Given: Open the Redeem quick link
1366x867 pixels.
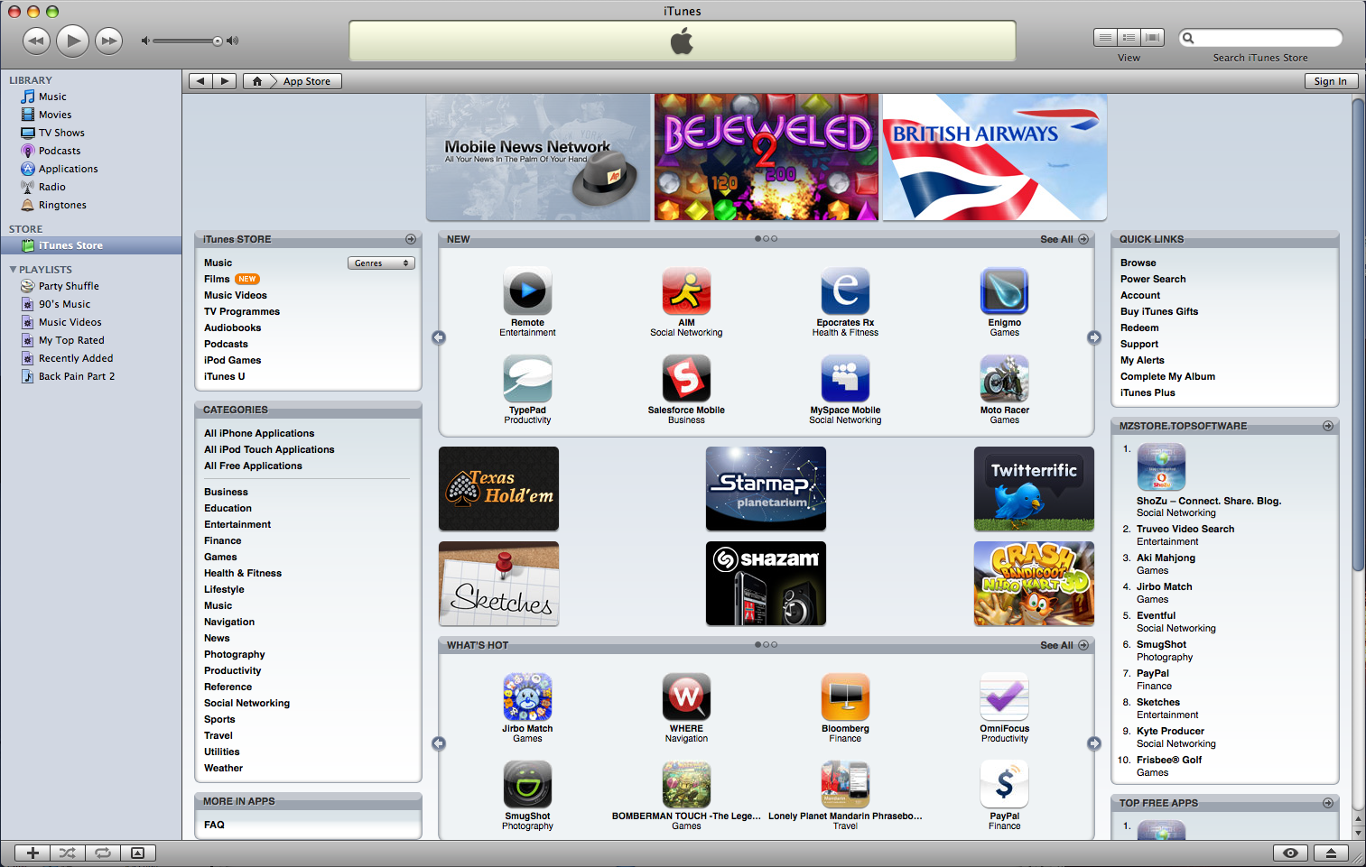Looking at the screenshot, I should point(1139,328).
